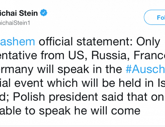Click the 'will speak in the' text
The image size is (165, 127).
click(80, 69)
